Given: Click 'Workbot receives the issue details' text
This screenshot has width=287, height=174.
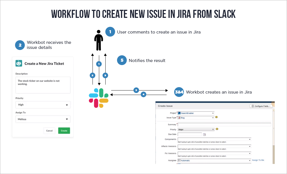Looking at the screenshot, I should point(49,45).
